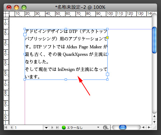Click the page number field showing 1
161x135 pixels.
click(28, 127)
